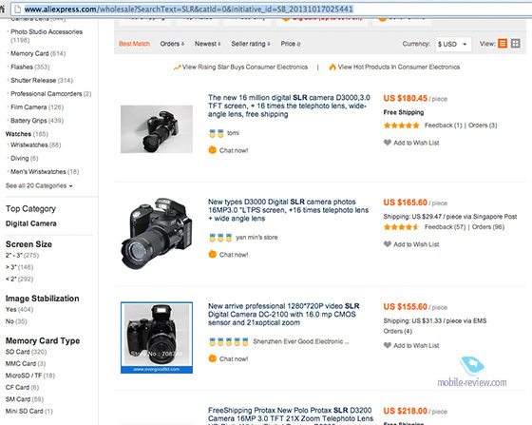Click the flame icon for Hot Products
Image resolution: width=532 pixels, height=425 pixels.
point(332,67)
